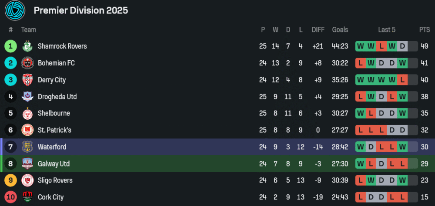Click the league logo beside Premier Division 2025
Screen dimensions: 435x206
[x=15, y=10]
